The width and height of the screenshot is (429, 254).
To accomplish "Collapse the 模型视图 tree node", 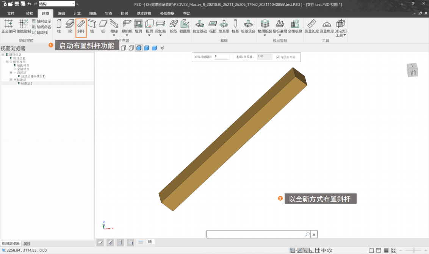I will click(7, 62).
